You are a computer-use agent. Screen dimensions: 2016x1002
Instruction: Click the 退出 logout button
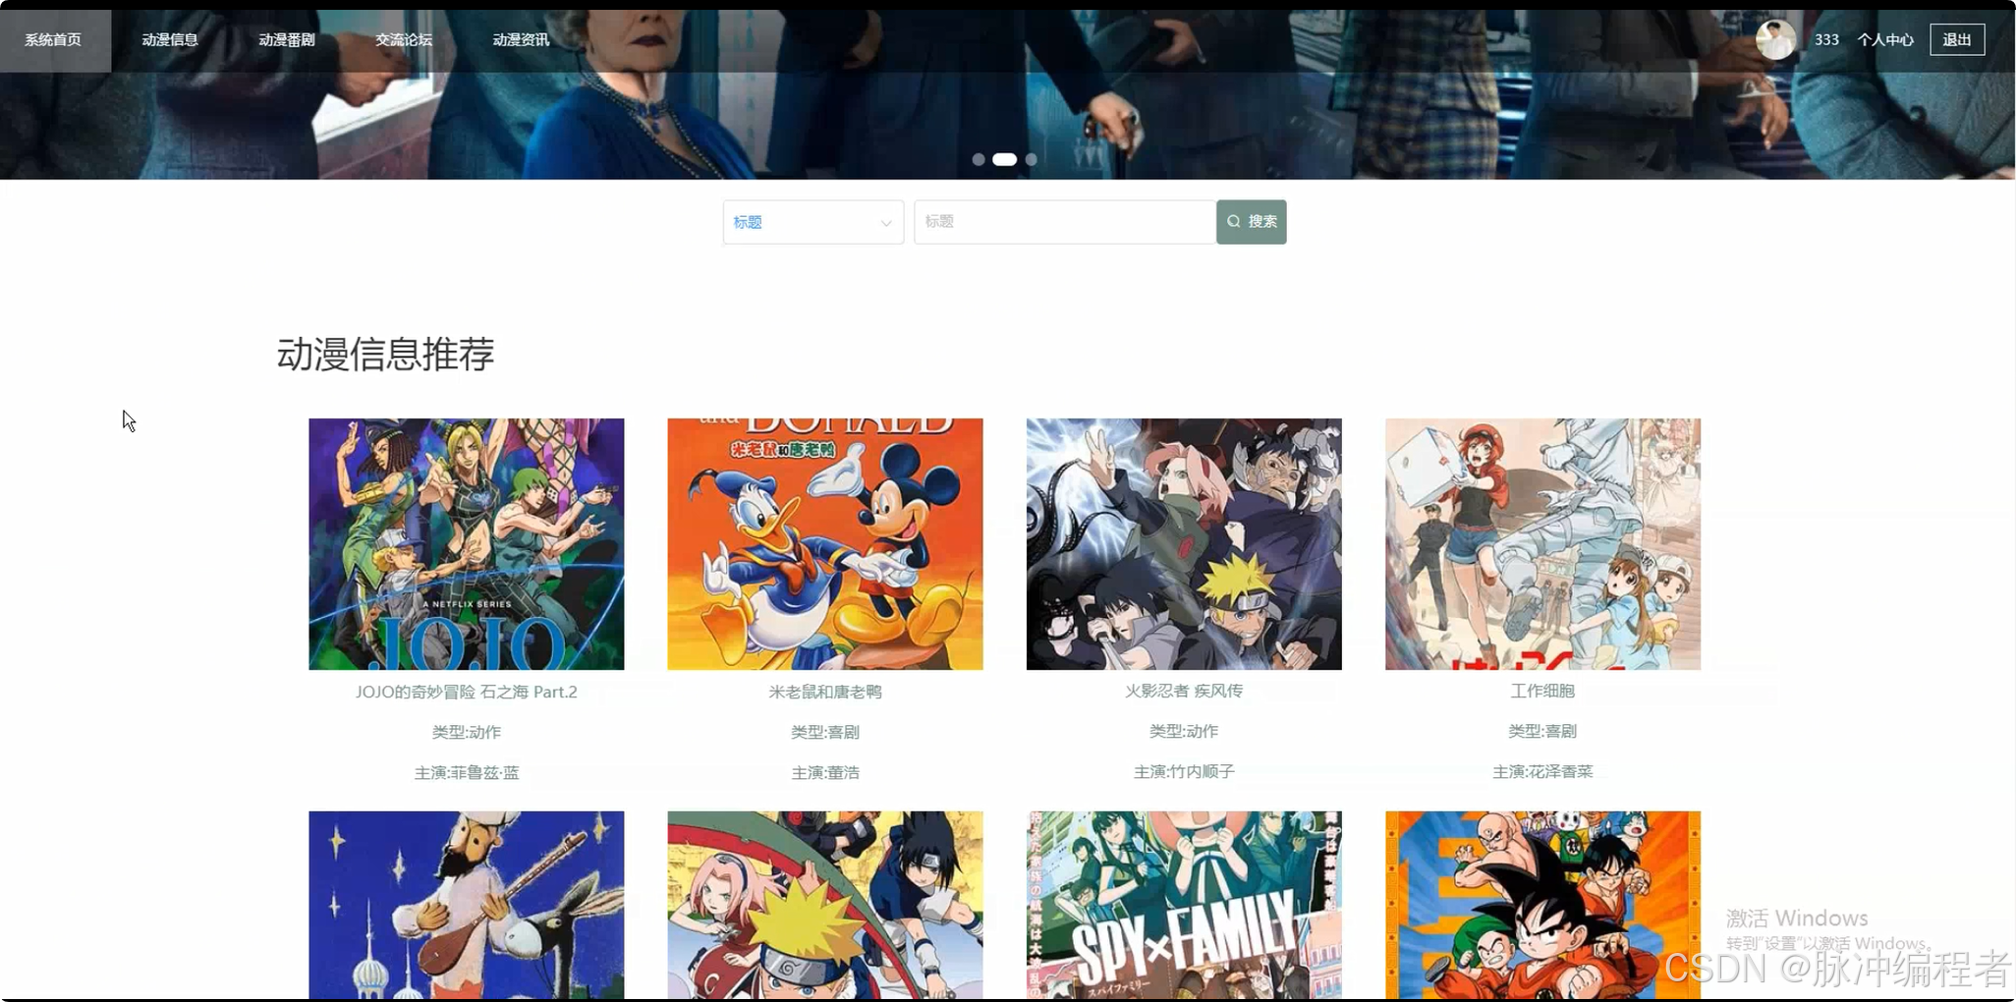(x=1957, y=40)
